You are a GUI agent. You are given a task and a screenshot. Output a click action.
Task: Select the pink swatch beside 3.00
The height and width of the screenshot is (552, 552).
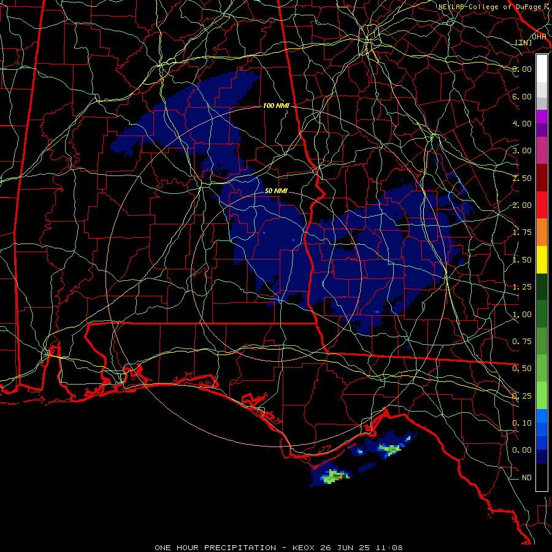click(x=542, y=150)
